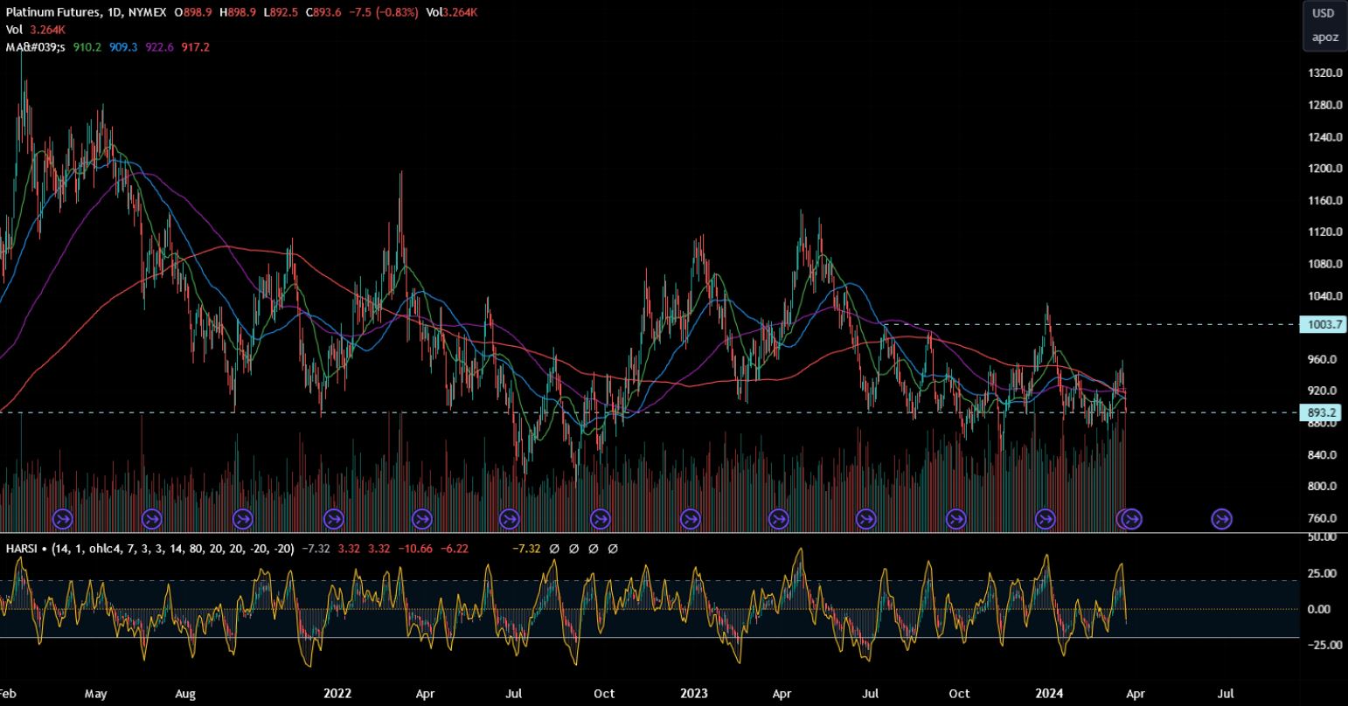Viewport: 1348px width, 706px height.
Task: Click the MA's indicator legend name
Action: pos(36,47)
